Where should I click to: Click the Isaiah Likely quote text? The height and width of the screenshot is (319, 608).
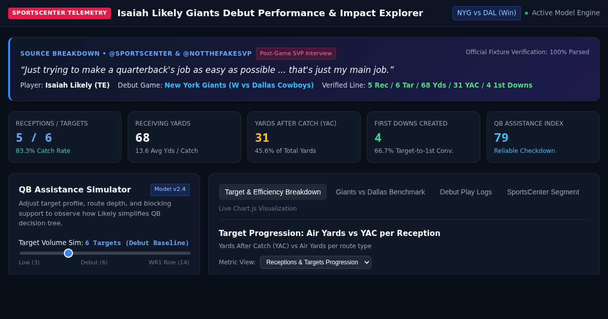click(x=207, y=70)
